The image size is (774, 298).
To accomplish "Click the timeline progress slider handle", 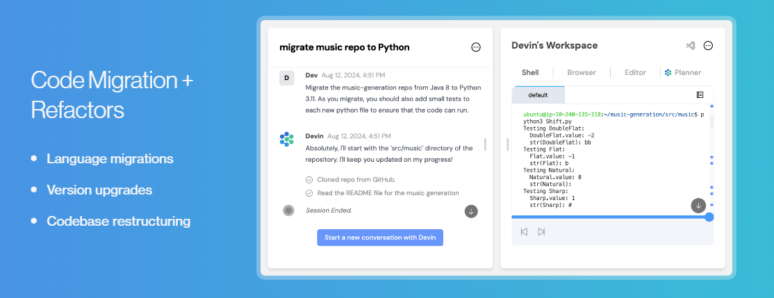I will click(x=709, y=217).
